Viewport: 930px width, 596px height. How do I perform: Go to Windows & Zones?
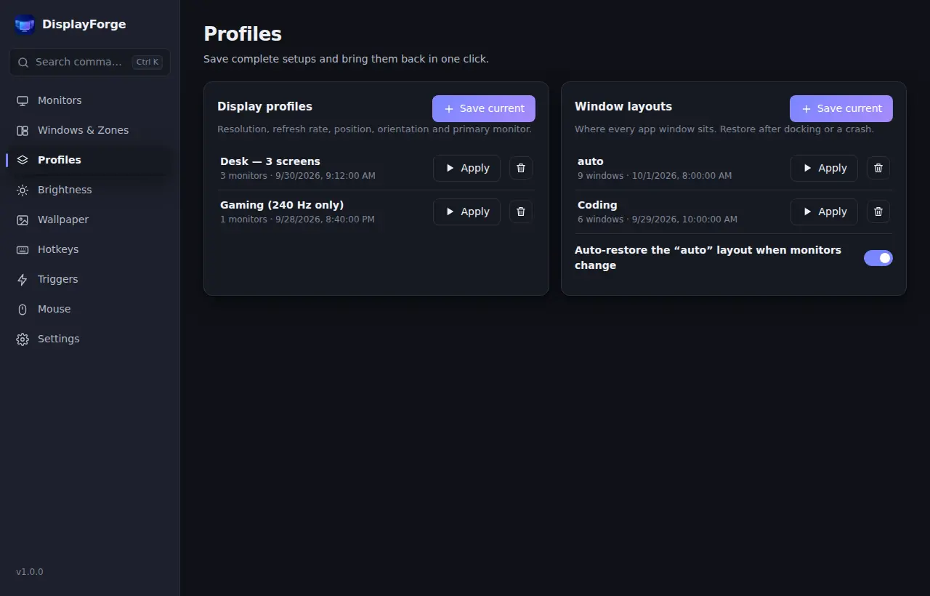pos(89,130)
